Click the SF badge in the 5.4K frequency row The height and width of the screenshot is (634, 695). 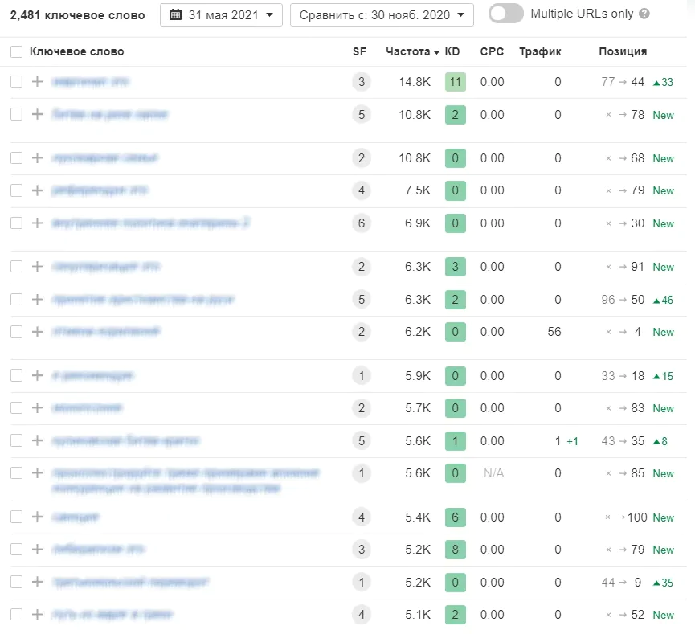[x=361, y=517]
